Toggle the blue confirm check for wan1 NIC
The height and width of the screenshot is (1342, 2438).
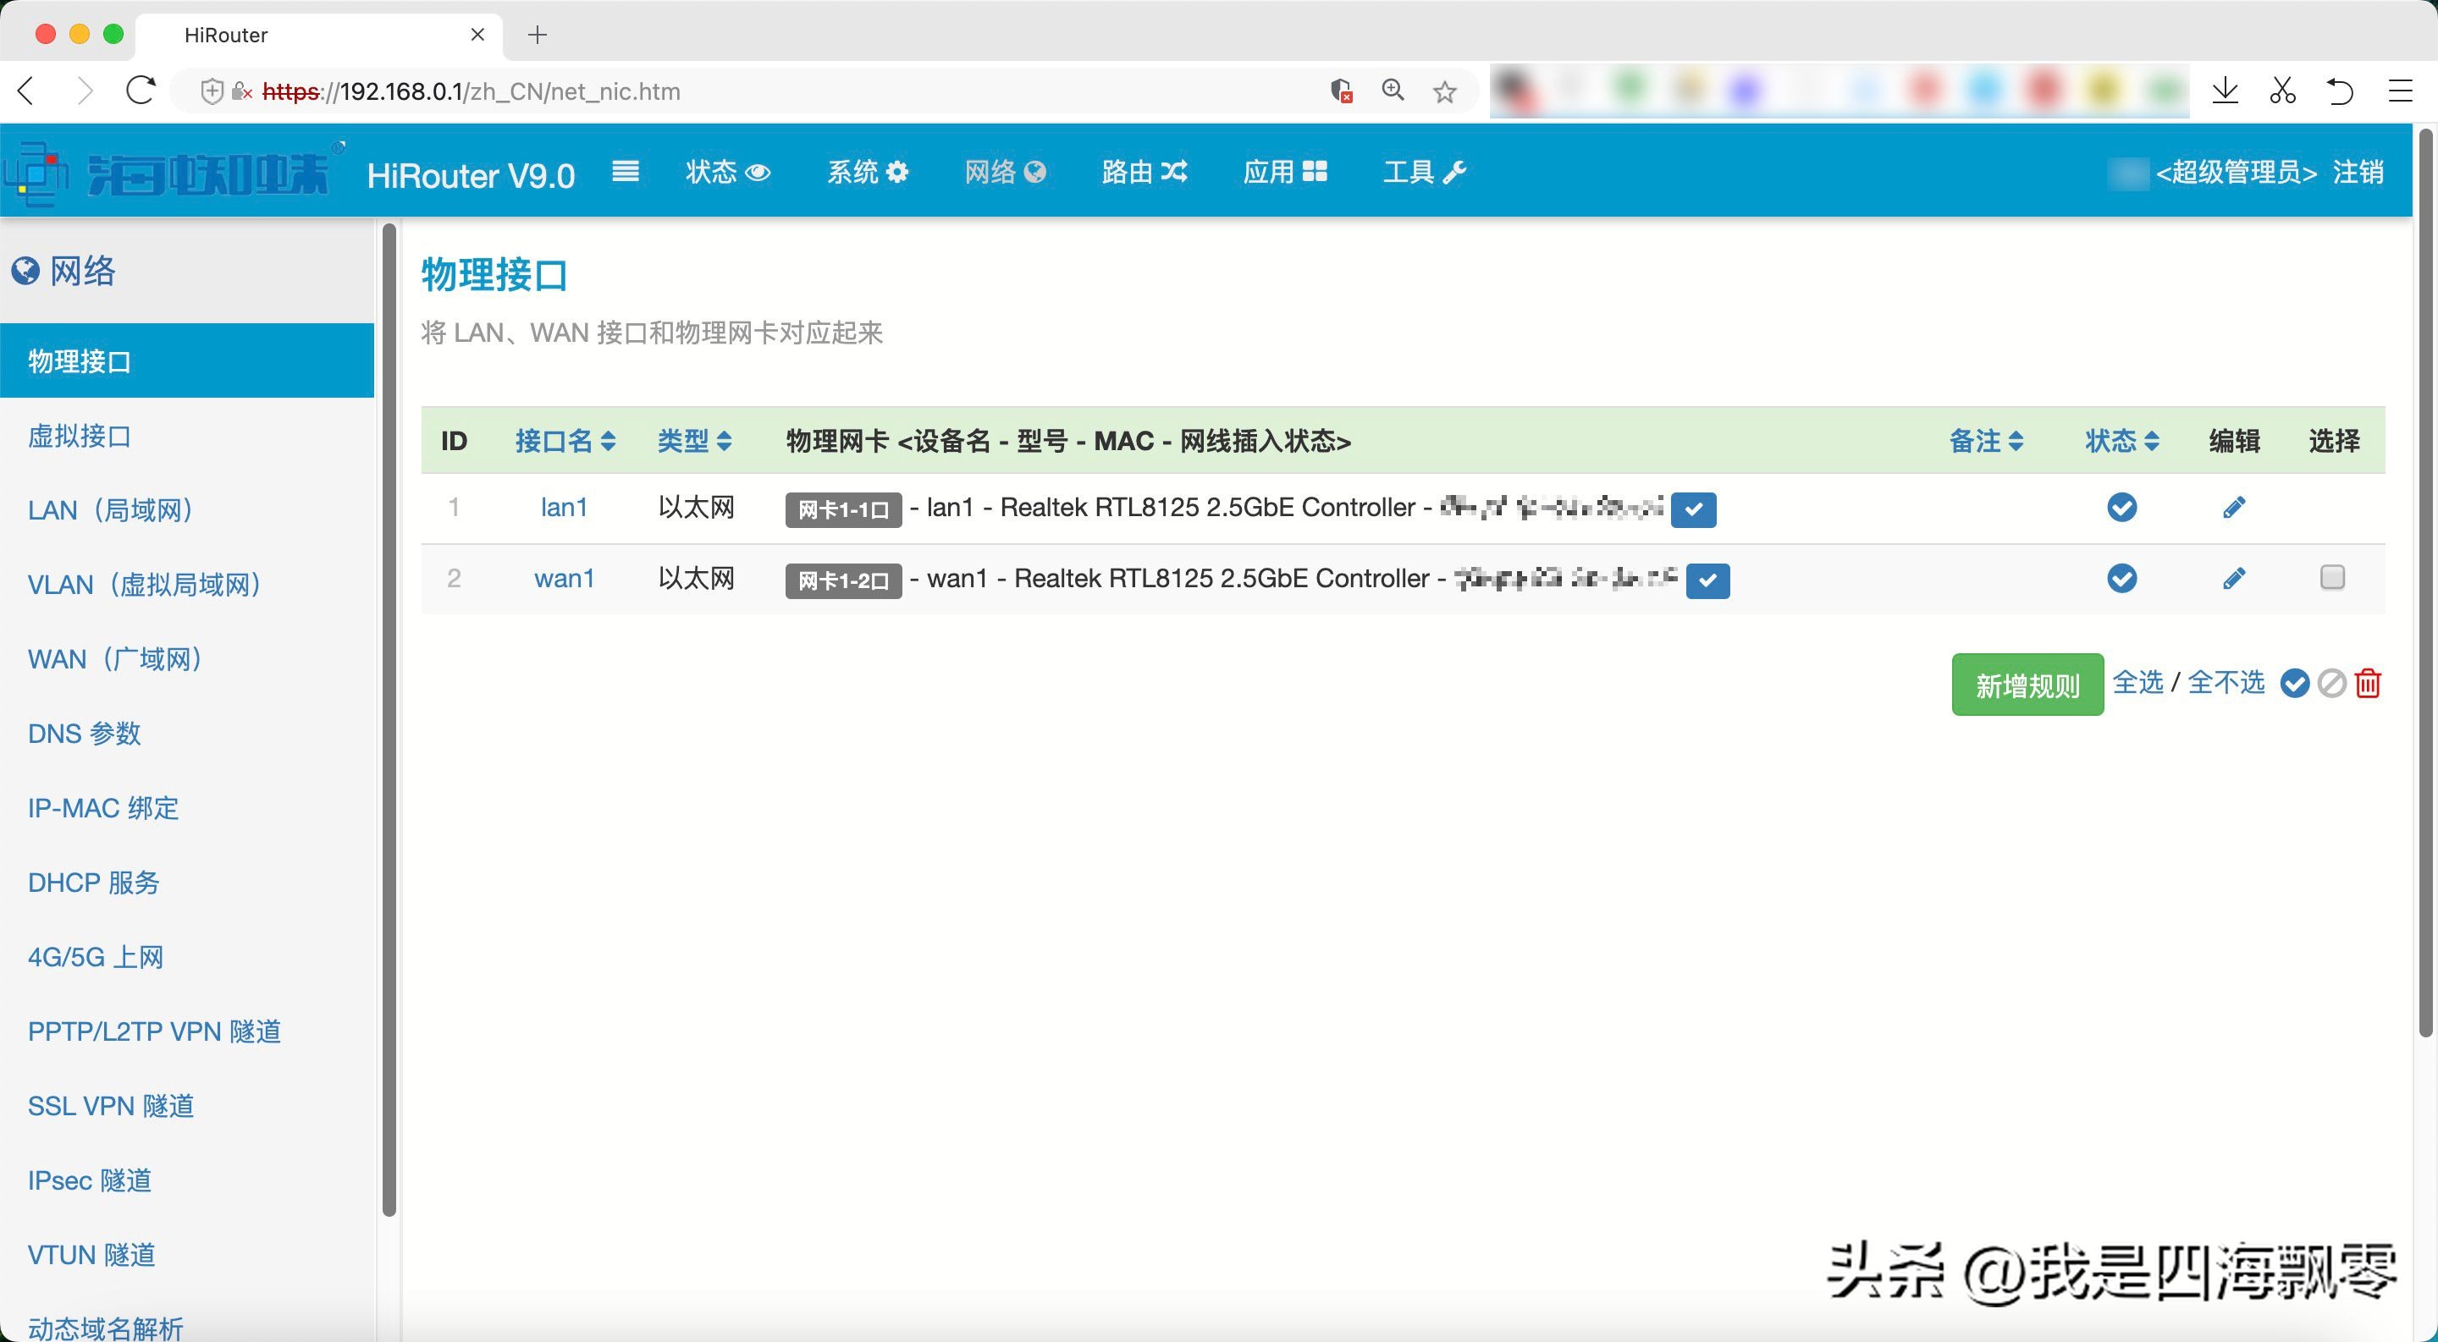(x=1707, y=580)
